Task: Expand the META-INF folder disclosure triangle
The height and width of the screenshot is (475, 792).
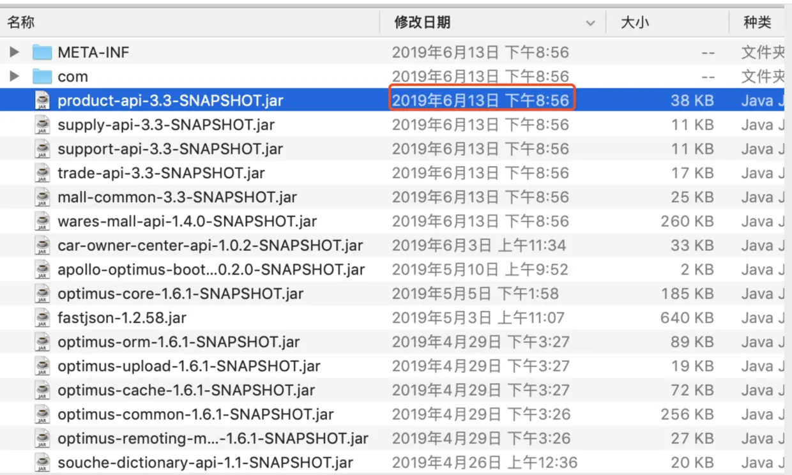Action: coord(14,52)
